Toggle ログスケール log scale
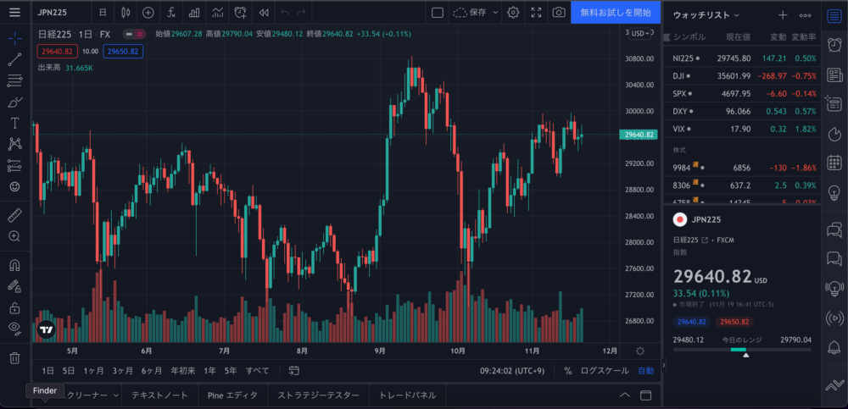The height and width of the screenshot is (409, 848). [x=605, y=371]
